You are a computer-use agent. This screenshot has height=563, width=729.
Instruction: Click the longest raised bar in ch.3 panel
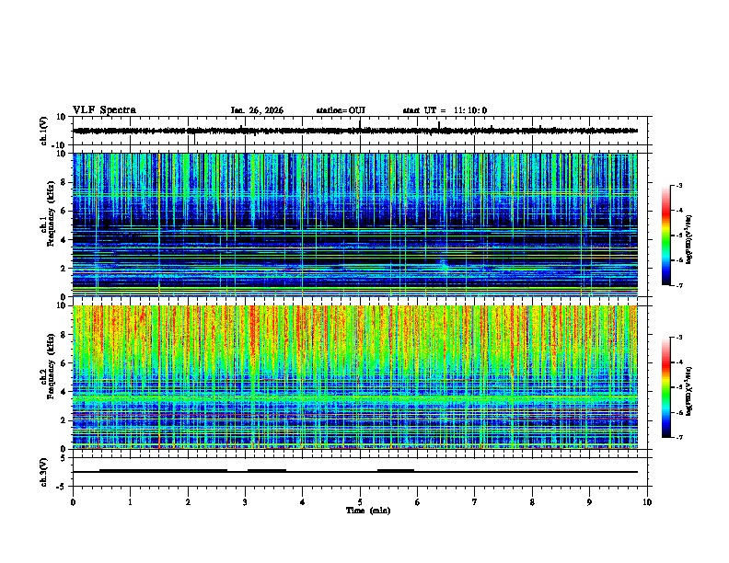163,471
